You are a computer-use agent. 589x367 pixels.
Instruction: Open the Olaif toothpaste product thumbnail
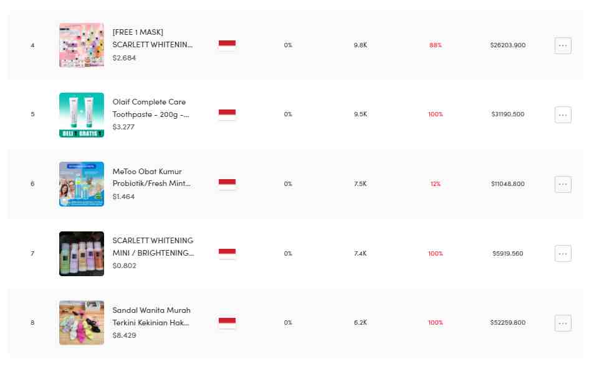point(82,114)
